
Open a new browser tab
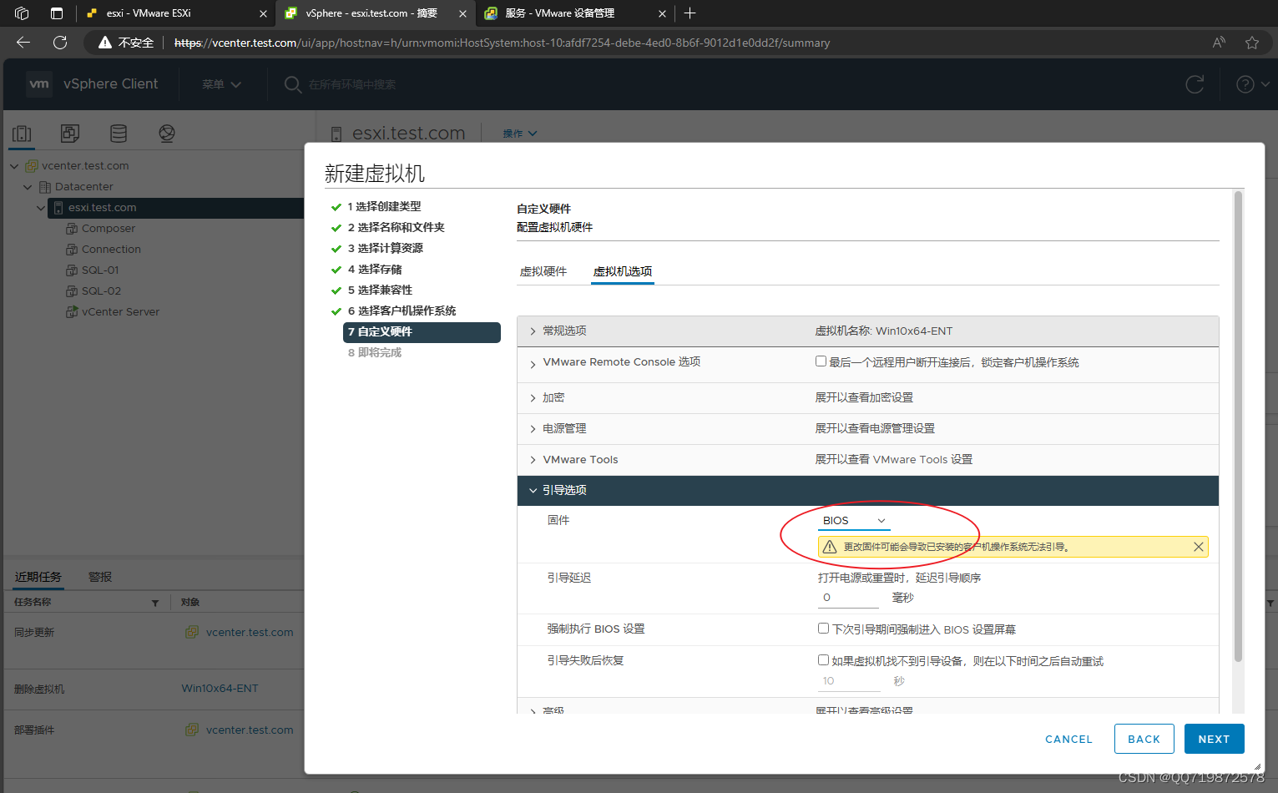[690, 13]
